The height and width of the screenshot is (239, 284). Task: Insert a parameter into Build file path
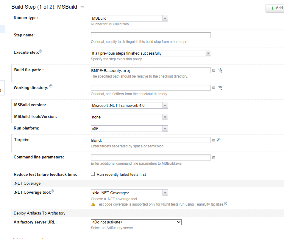tap(214, 70)
